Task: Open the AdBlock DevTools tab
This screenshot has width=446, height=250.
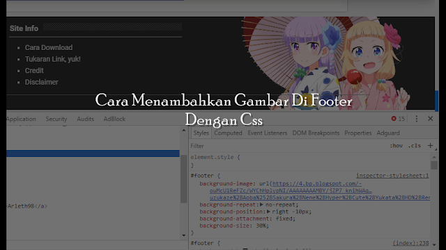Action: click(114, 119)
